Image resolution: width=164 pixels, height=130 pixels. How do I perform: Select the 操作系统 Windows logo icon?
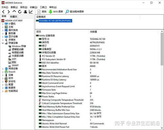6,30
